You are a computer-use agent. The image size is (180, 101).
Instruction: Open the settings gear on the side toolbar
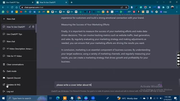178,64
